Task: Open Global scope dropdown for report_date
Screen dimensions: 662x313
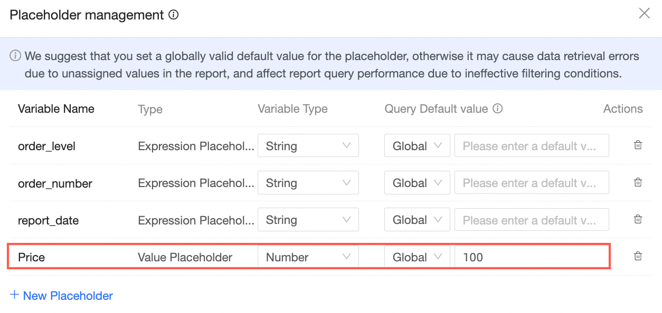Action: 417,220
